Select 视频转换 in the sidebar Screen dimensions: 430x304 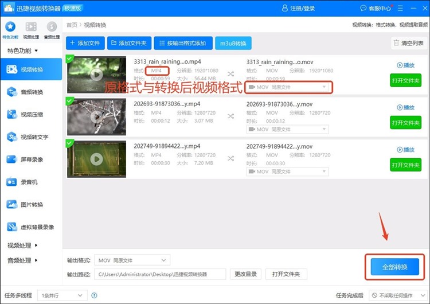(31, 69)
